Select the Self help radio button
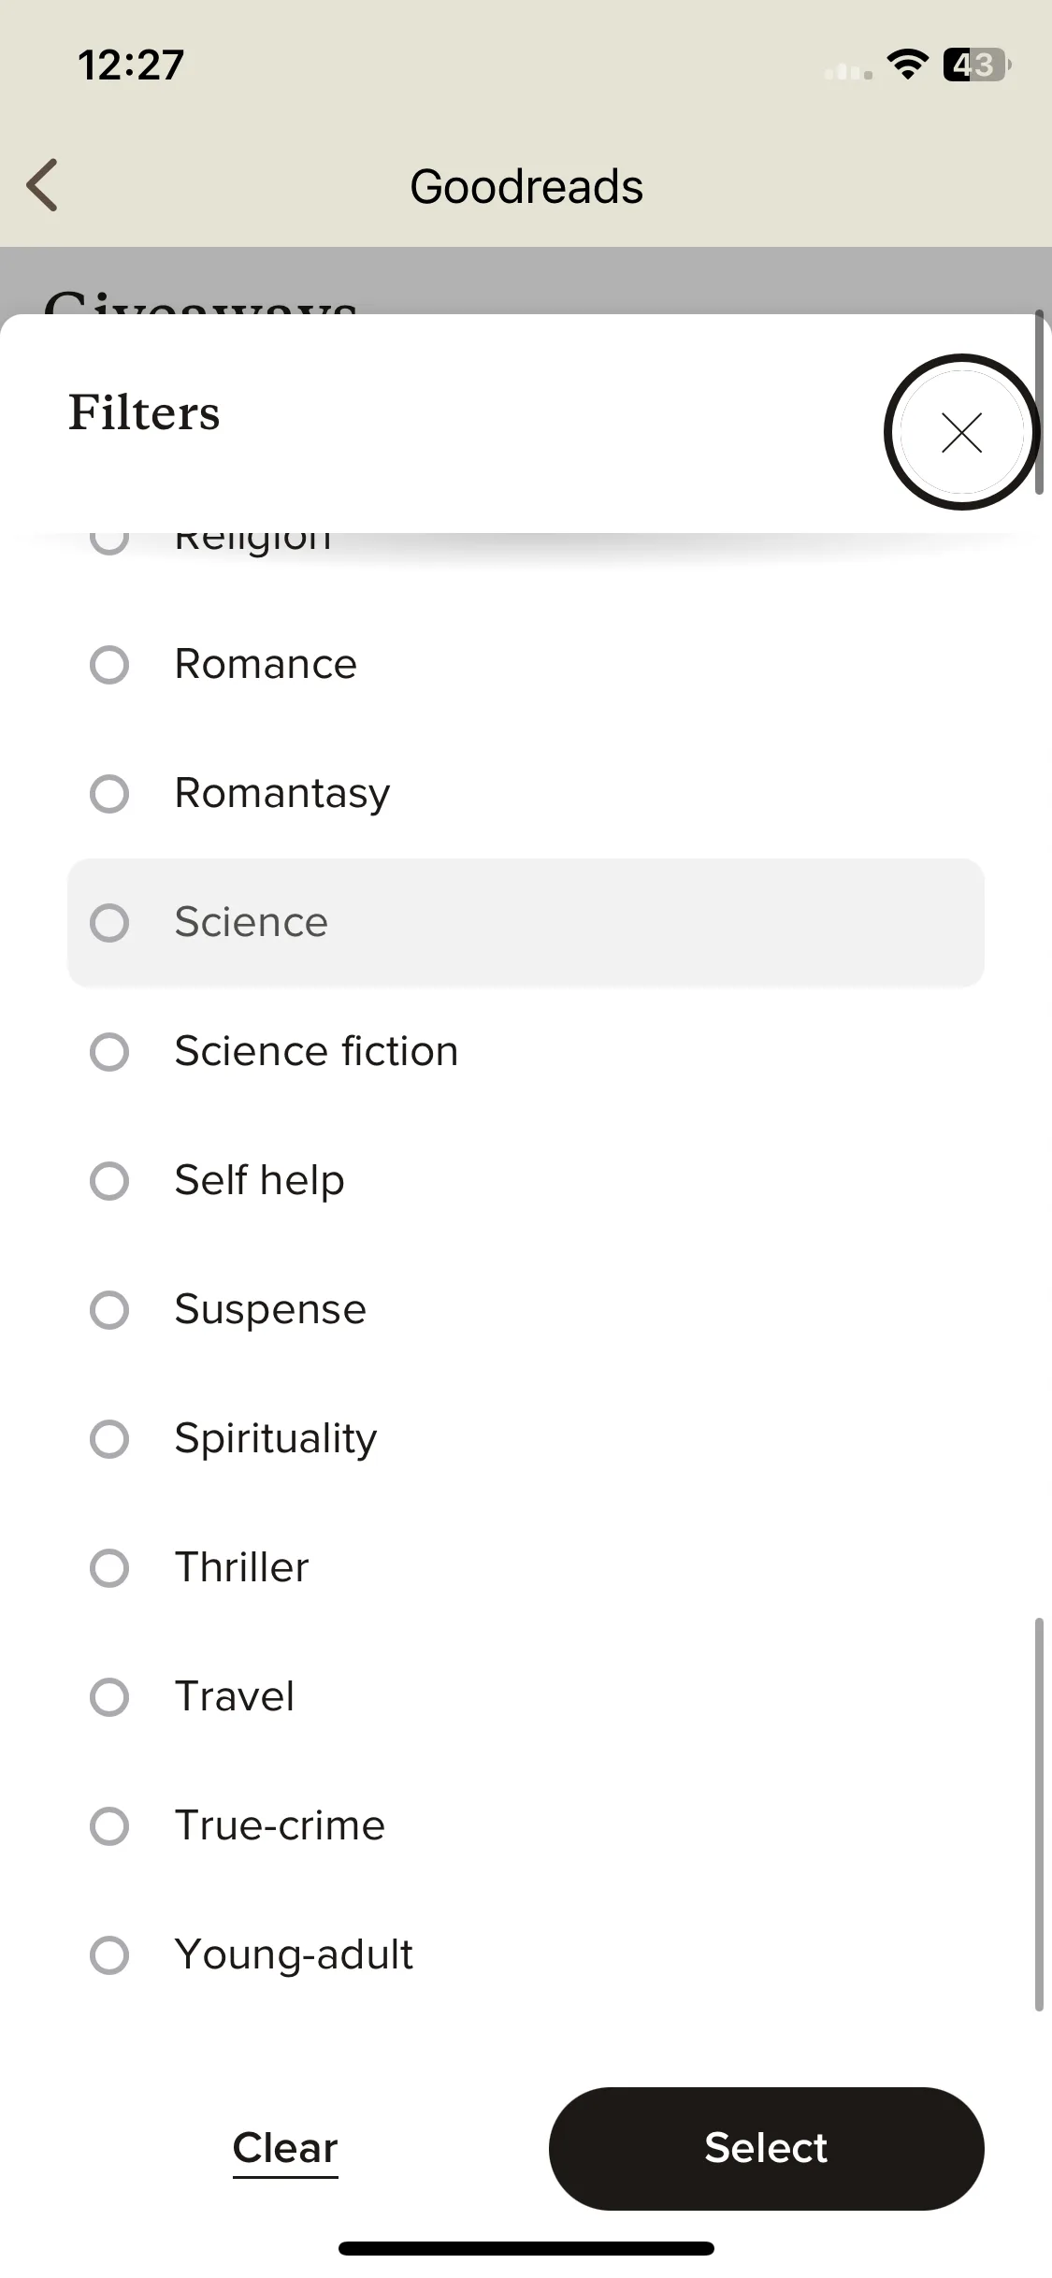Screen dimensions: 1052x2278 tap(109, 1181)
